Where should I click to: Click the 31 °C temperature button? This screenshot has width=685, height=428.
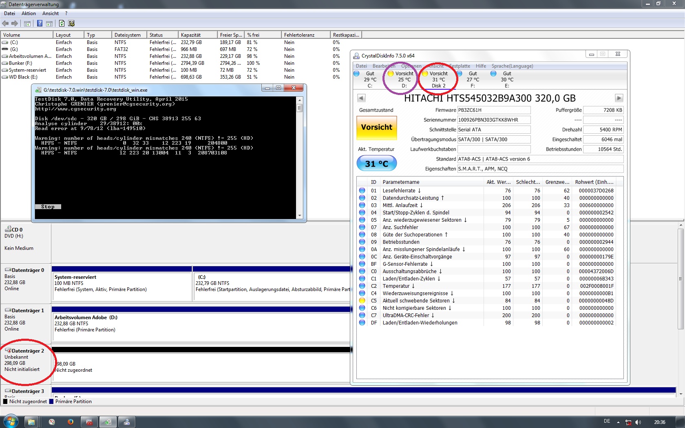tap(377, 163)
